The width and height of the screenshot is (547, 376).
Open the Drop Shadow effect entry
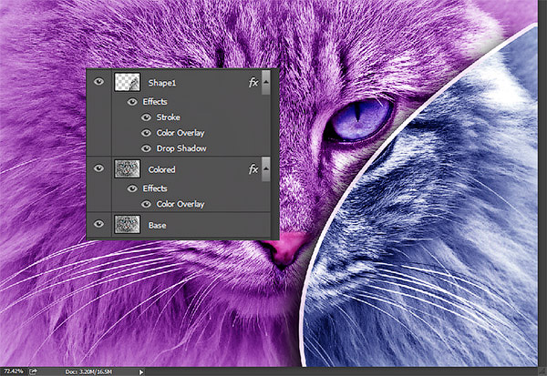pyautogui.click(x=181, y=148)
